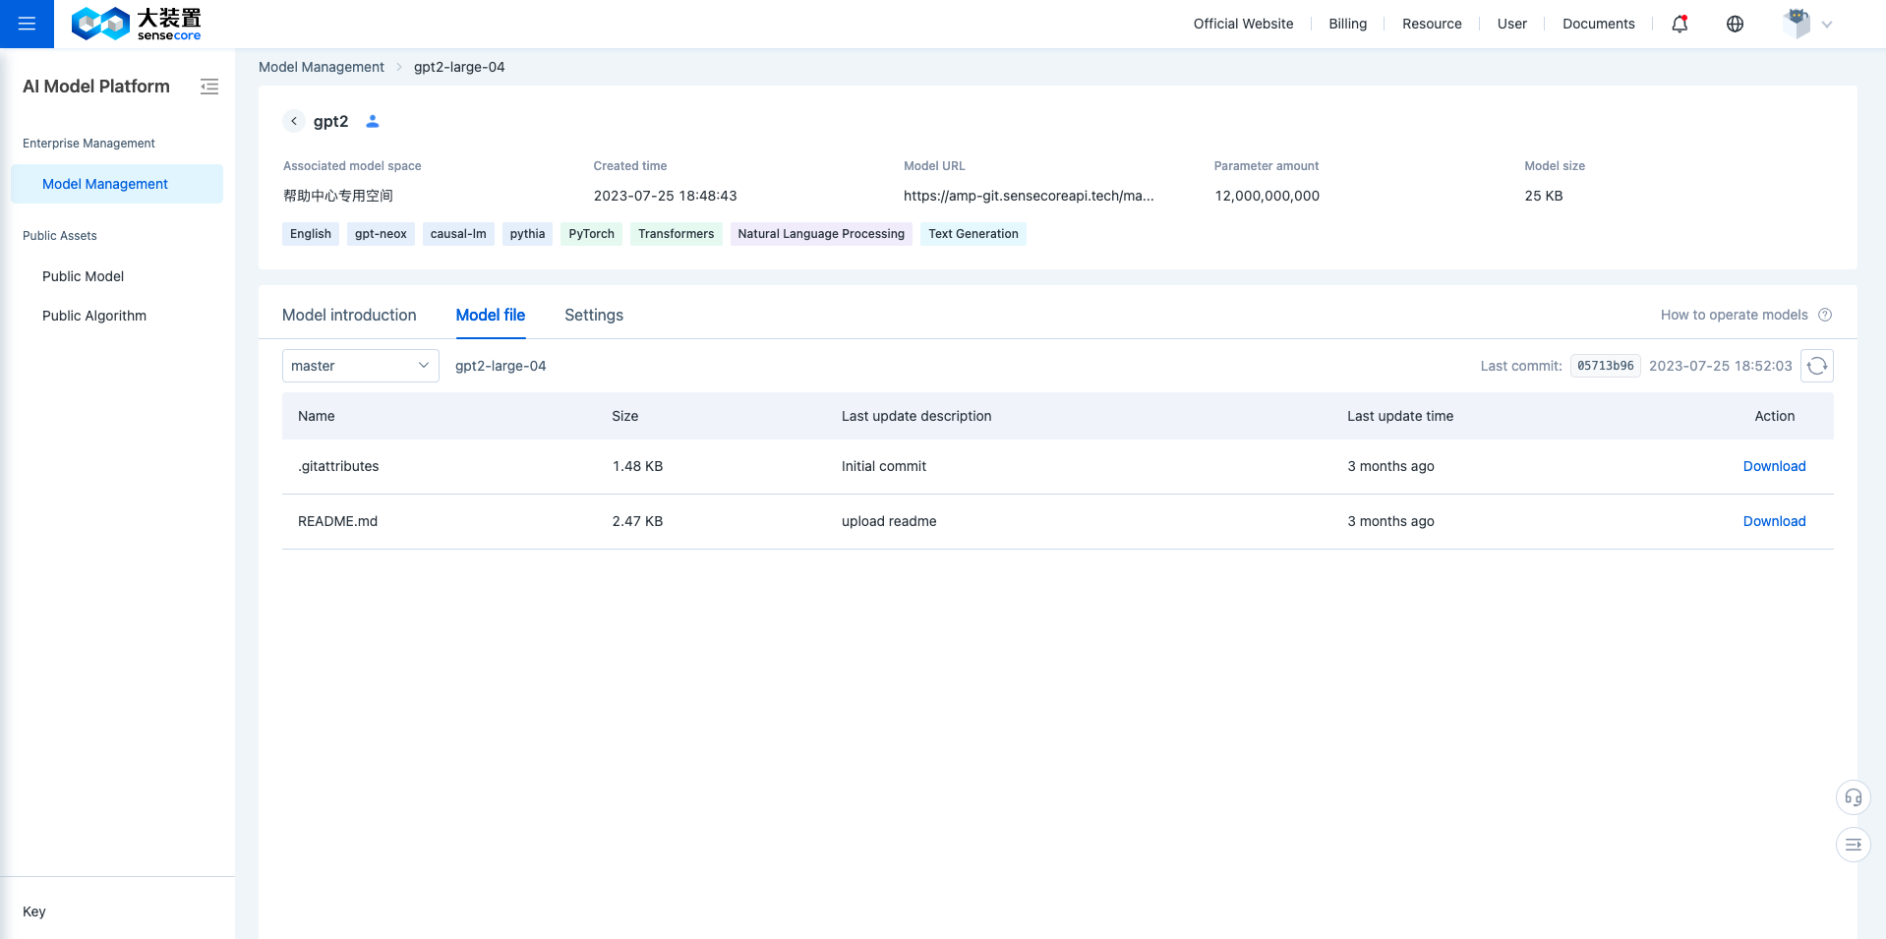
Task: Click the 帮助中心专用空间 model space value
Action: pos(338,196)
